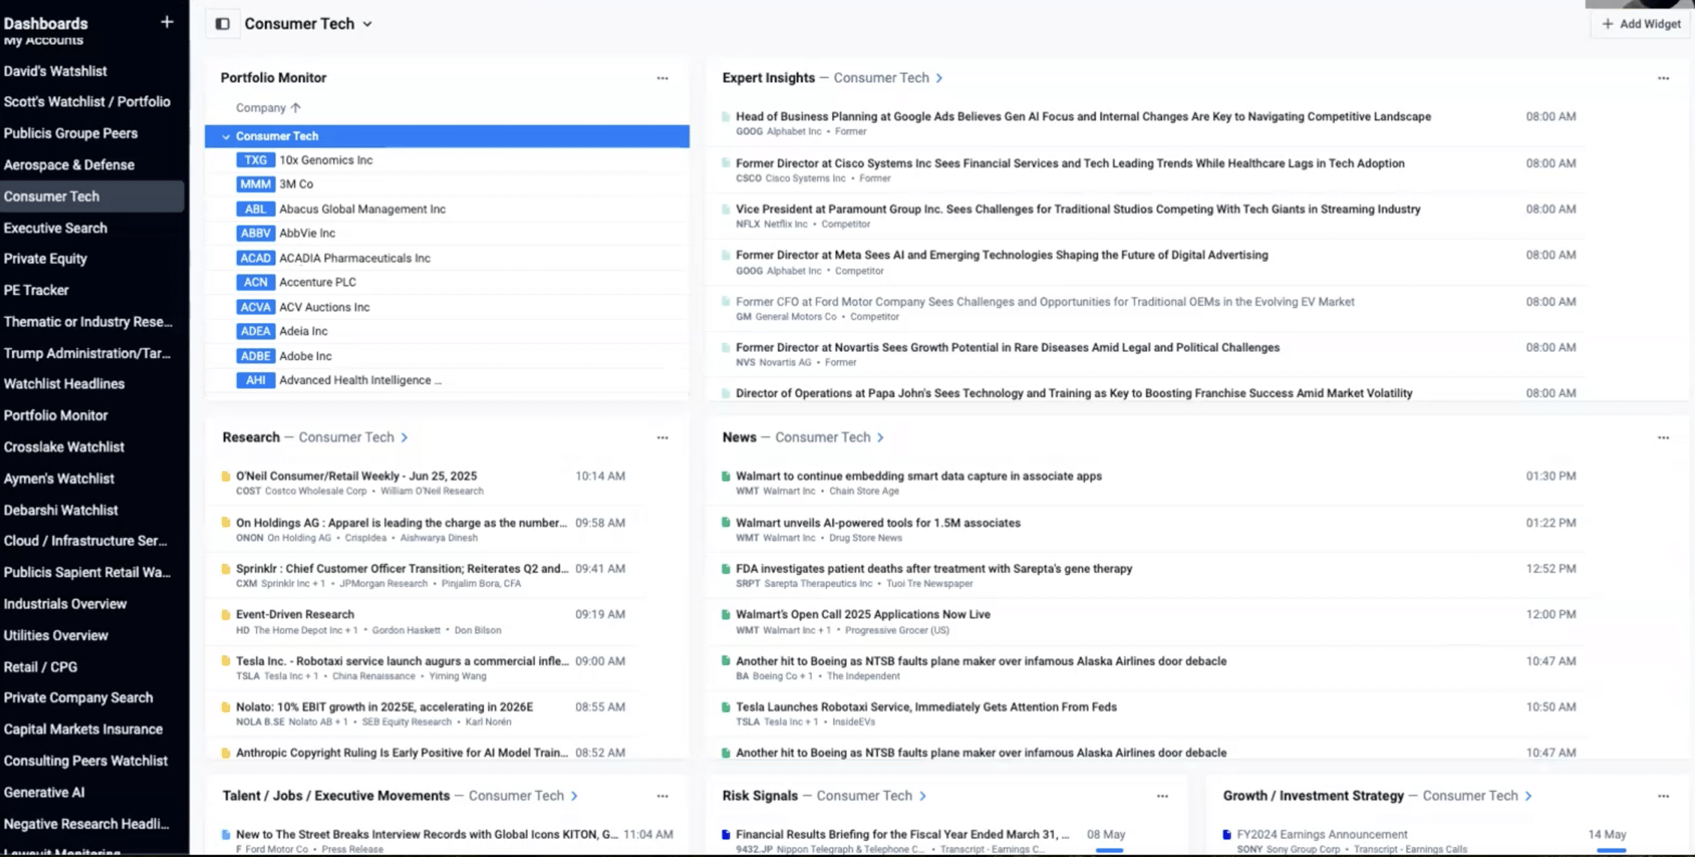Collapse the Consumer Tech group in Portfolio Monitor
1695x857 pixels.
227,136
